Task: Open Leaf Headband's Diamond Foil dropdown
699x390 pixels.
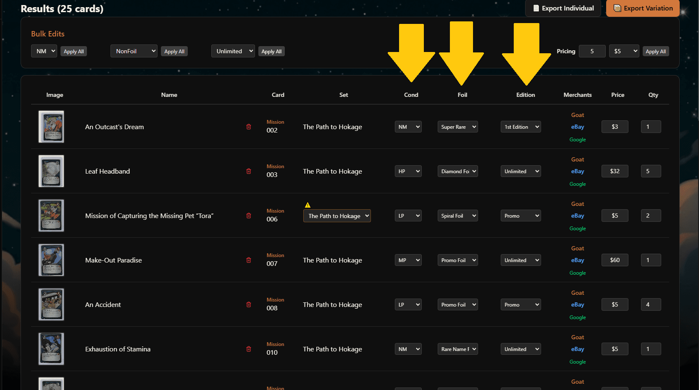Action: click(457, 171)
